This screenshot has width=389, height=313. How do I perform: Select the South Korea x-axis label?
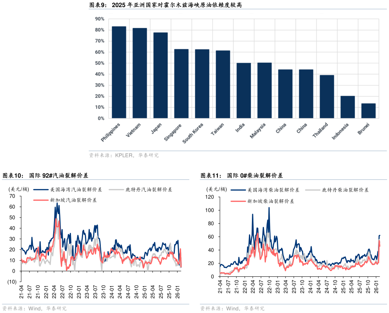point(193,133)
